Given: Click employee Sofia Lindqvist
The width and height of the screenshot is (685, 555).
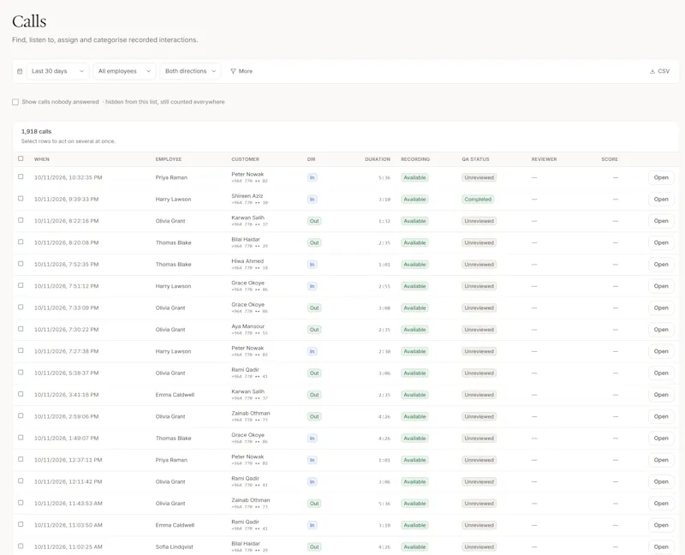Looking at the screenshot, I should pyautogui.click(x=175, y=546).
